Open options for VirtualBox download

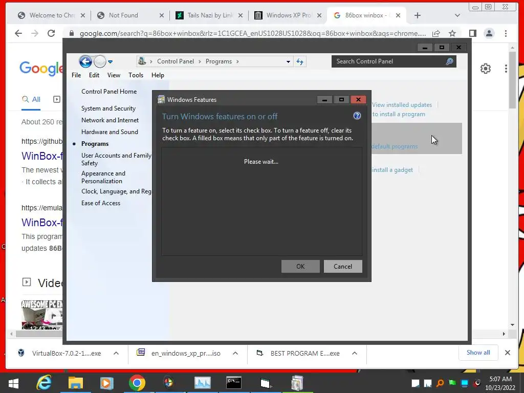coord(116,353)
